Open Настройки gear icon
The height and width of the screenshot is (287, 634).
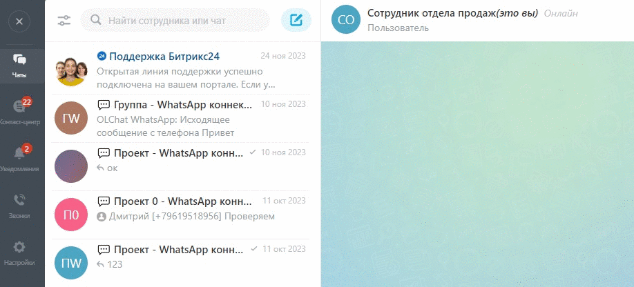(20, 251)
